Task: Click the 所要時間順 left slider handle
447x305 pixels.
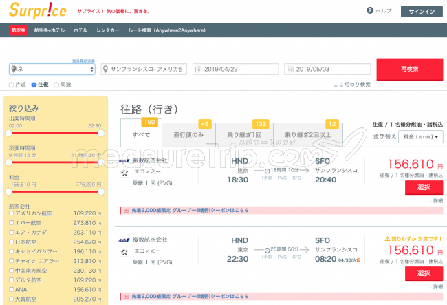Action: click(x=8, y=162)
